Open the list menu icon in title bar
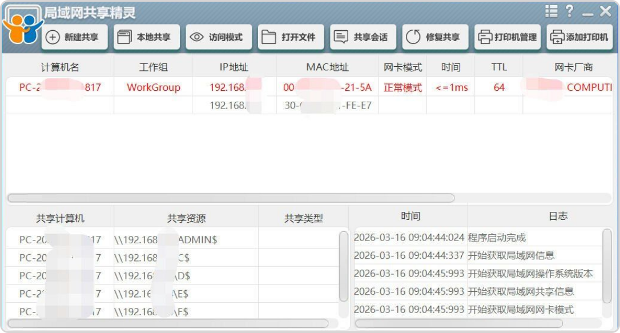The image size is (620, 333). point(551,11)
